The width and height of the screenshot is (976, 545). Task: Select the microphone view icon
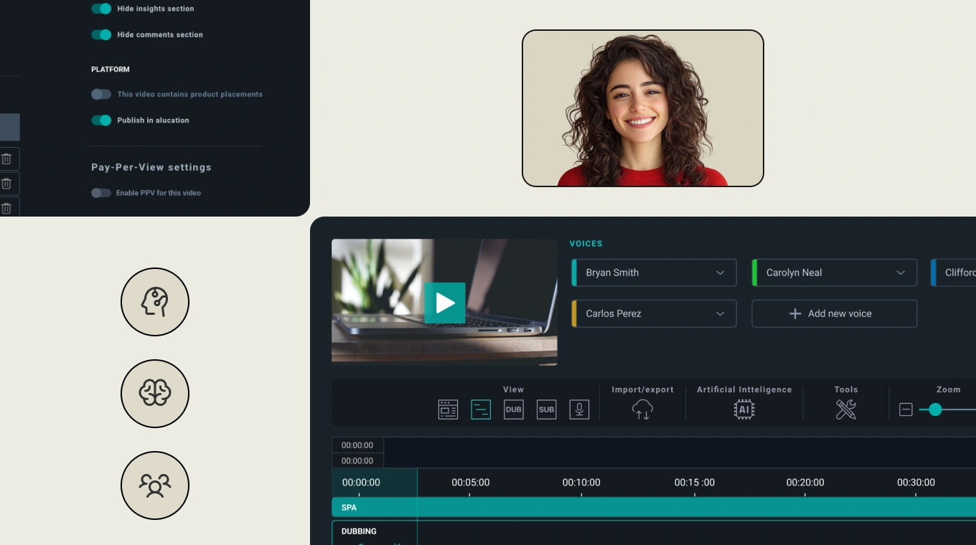(579, 409)
